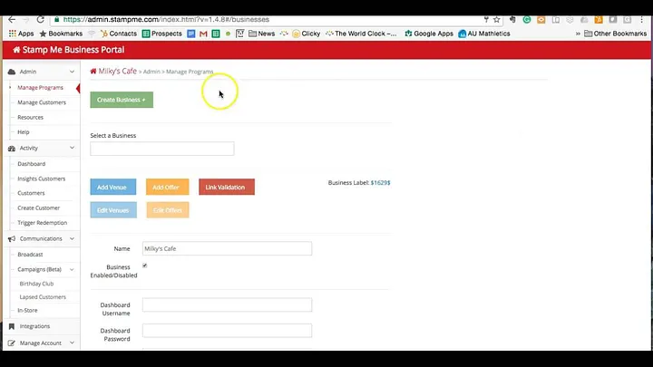The width and height of the screenshot is (653, 367).
Task: Click the Edit Venues button
Action: 113,210
